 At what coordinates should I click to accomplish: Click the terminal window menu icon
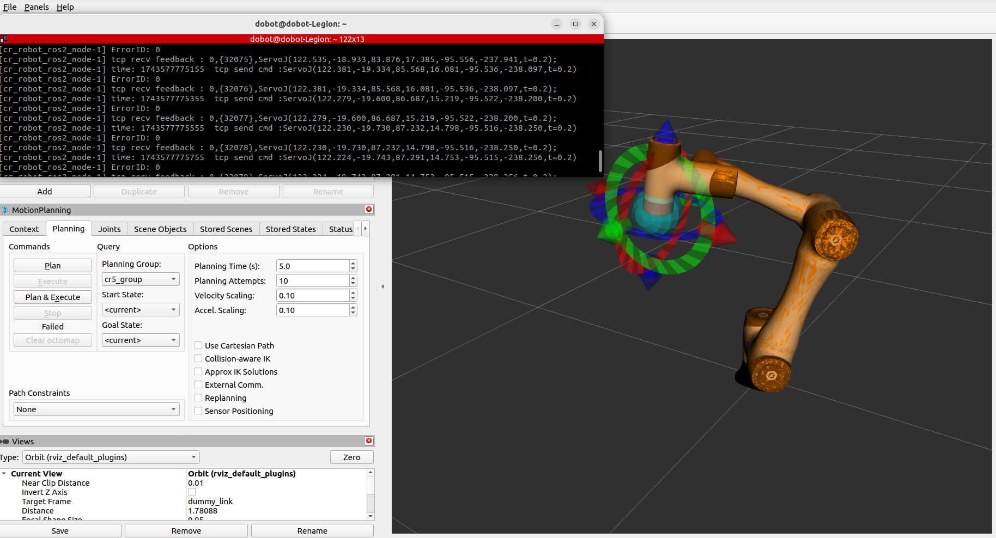point(4,39)
